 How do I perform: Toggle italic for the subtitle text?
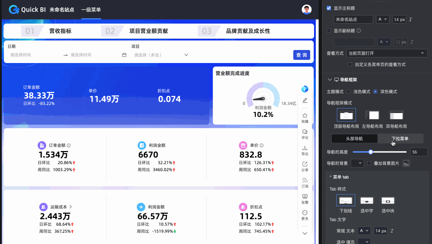pyautogui.click(x=412, y=42)
